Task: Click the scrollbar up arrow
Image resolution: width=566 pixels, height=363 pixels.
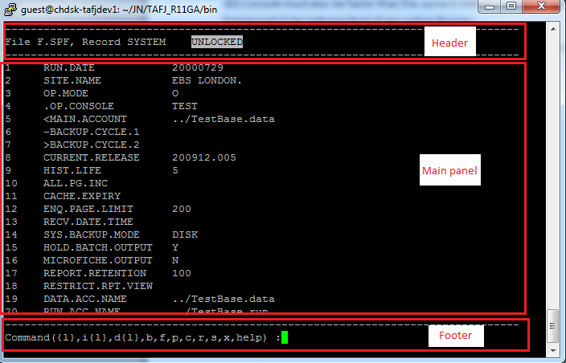Action: click(x=552, y=28)
